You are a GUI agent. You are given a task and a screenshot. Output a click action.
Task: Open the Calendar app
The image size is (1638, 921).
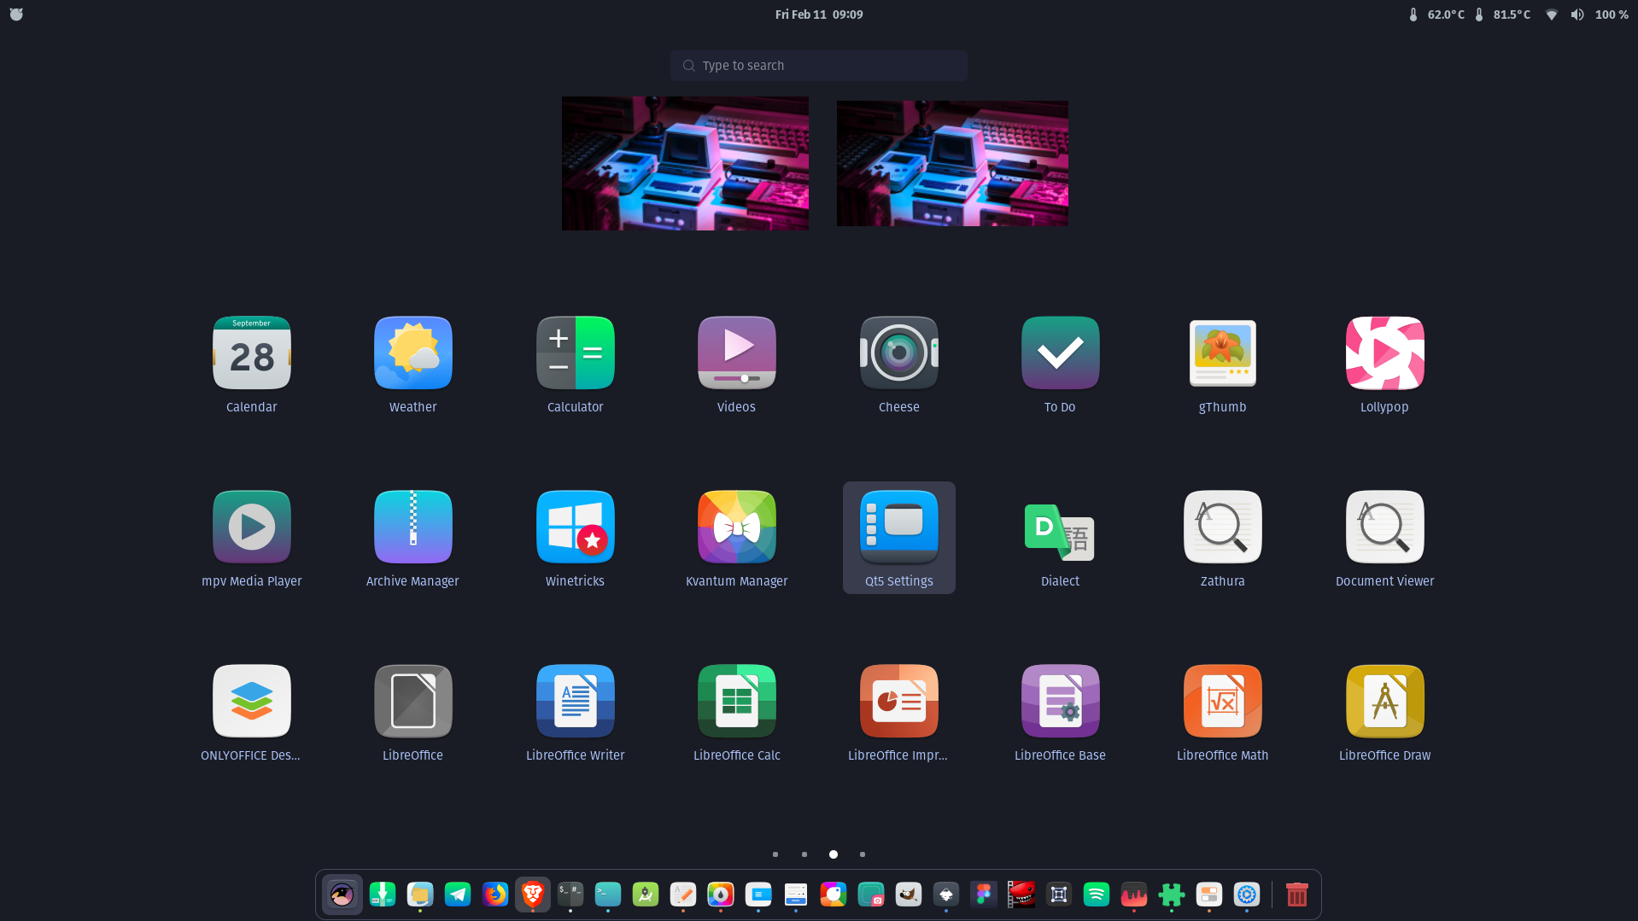[251, 353]
